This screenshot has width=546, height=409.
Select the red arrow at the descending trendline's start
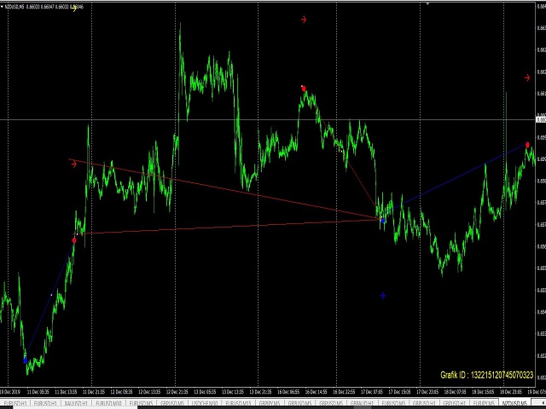(74, 164)
